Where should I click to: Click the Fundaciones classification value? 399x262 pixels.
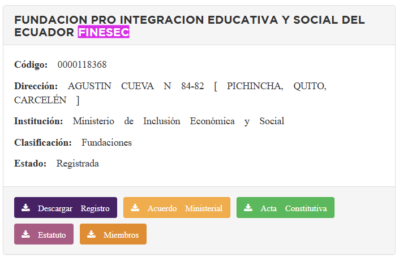[106, 143]
